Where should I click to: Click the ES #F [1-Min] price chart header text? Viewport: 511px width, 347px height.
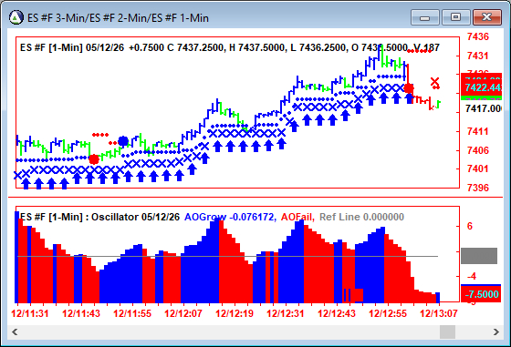[229, 47]
